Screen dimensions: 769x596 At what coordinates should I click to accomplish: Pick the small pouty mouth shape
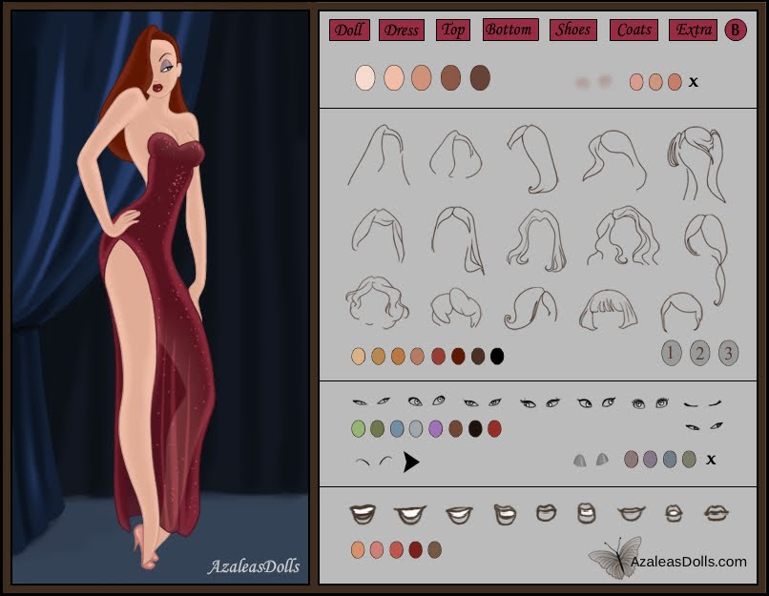[x=674, y=513]
